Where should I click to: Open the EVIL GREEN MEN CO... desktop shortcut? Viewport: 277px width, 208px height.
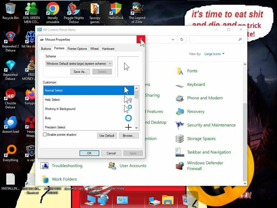(31, 13)
